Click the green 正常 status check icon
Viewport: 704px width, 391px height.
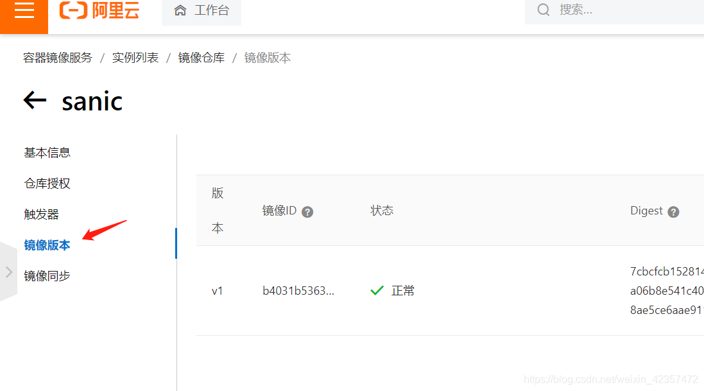[x=377, y=290]
